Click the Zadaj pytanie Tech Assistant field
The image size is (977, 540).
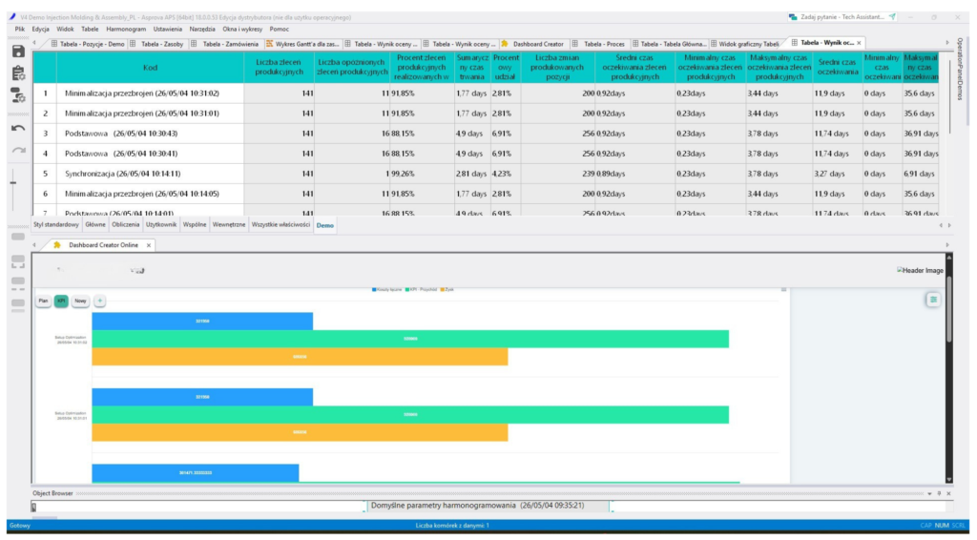tap(842, 17)
